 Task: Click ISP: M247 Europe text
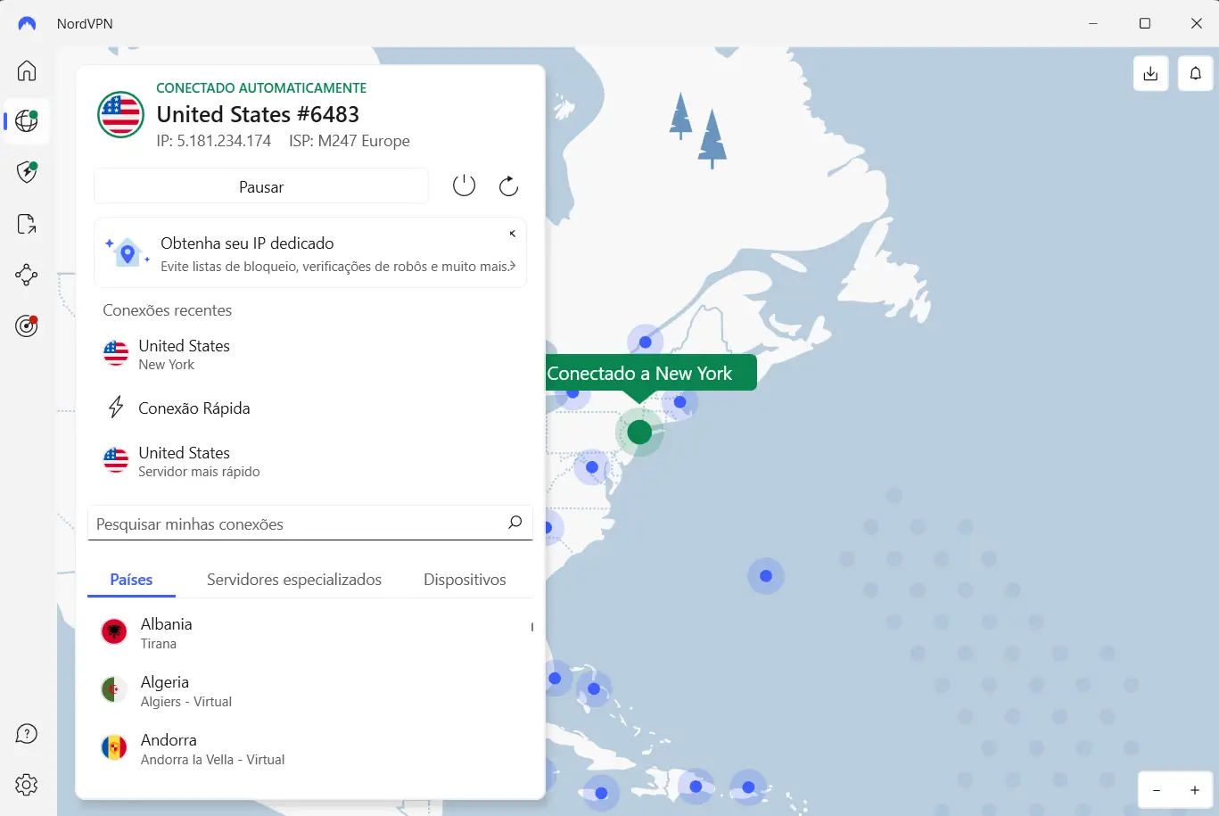pos(350,141)
